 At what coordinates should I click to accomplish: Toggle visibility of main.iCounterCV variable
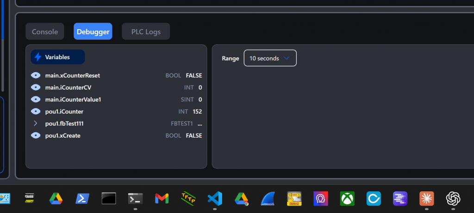[x=36, y=87]
